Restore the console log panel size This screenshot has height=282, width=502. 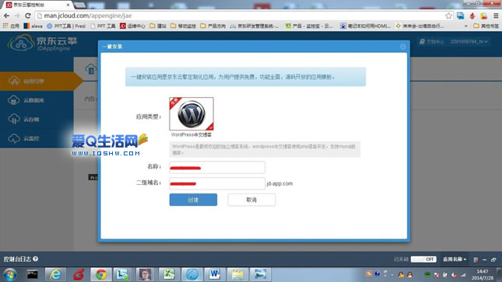[x=493, y=259]
